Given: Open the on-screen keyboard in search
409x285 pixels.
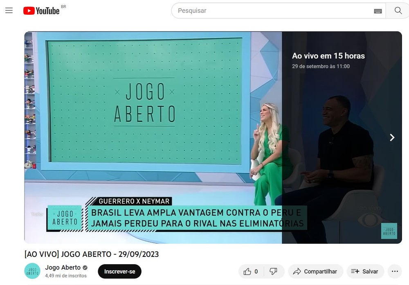Looking at the screenshot, I should click(x=377, y=10).
